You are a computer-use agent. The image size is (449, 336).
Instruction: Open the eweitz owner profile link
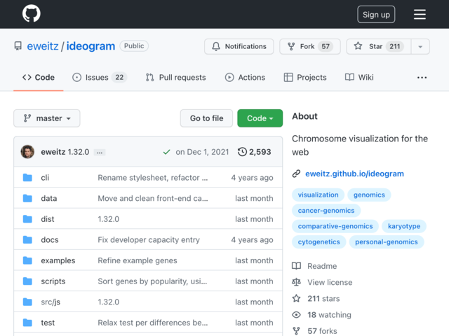43,46
